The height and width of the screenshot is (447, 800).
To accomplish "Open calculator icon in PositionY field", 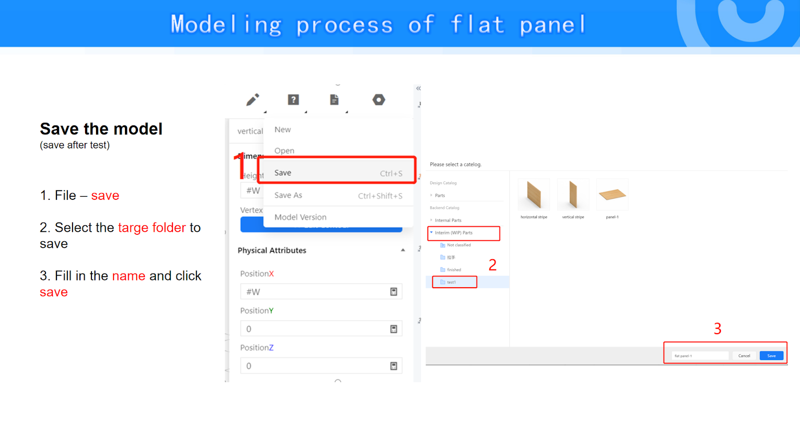I will tap(393, 329).
